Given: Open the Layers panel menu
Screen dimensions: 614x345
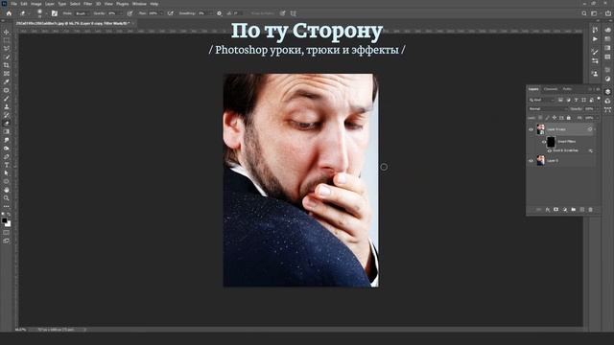Looking at the screenshot, I should pos(599,89).
